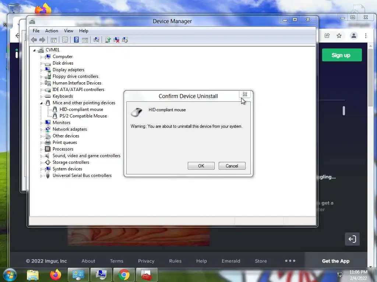
Task: Expand the Computer node
Action: tap(41, 57)
